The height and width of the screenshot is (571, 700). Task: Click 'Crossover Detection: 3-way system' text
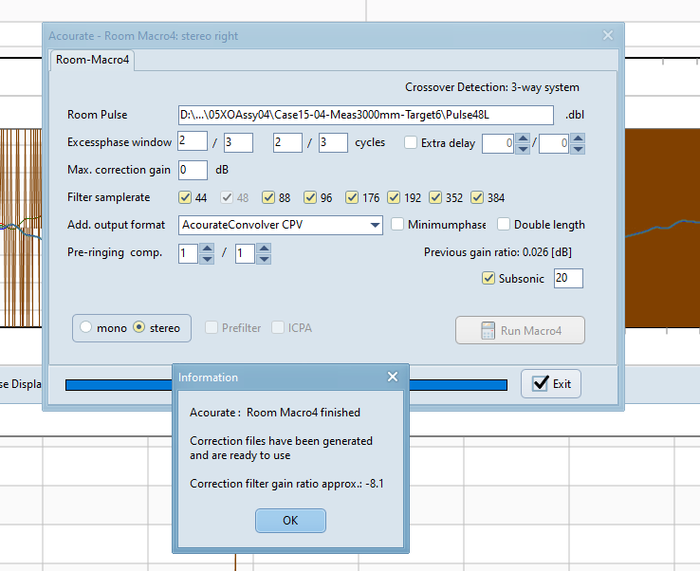(x=492, y=87)
